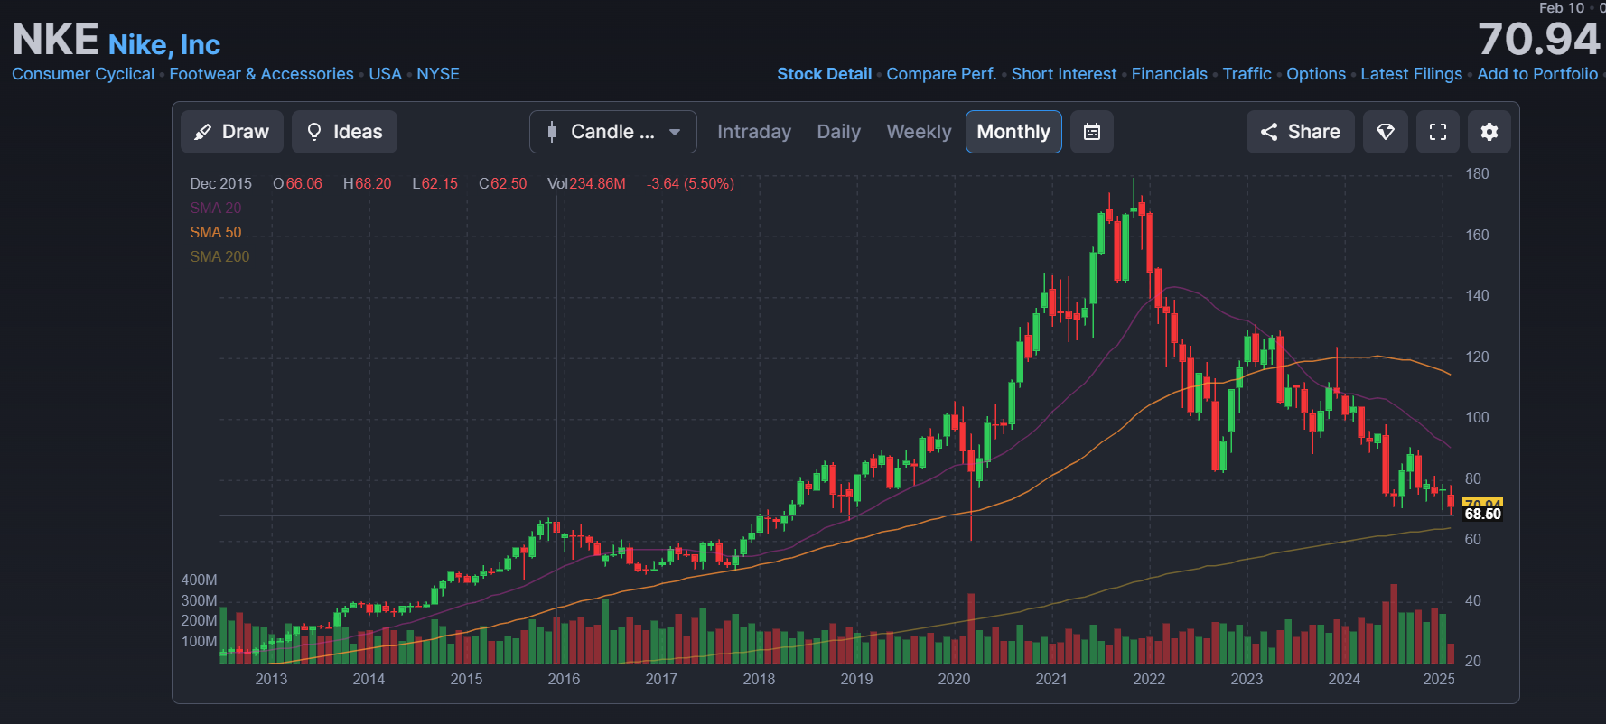Screen dimensions: 1606x724
Task: Select the Monthly timeframe
Action: [1013, 132]
